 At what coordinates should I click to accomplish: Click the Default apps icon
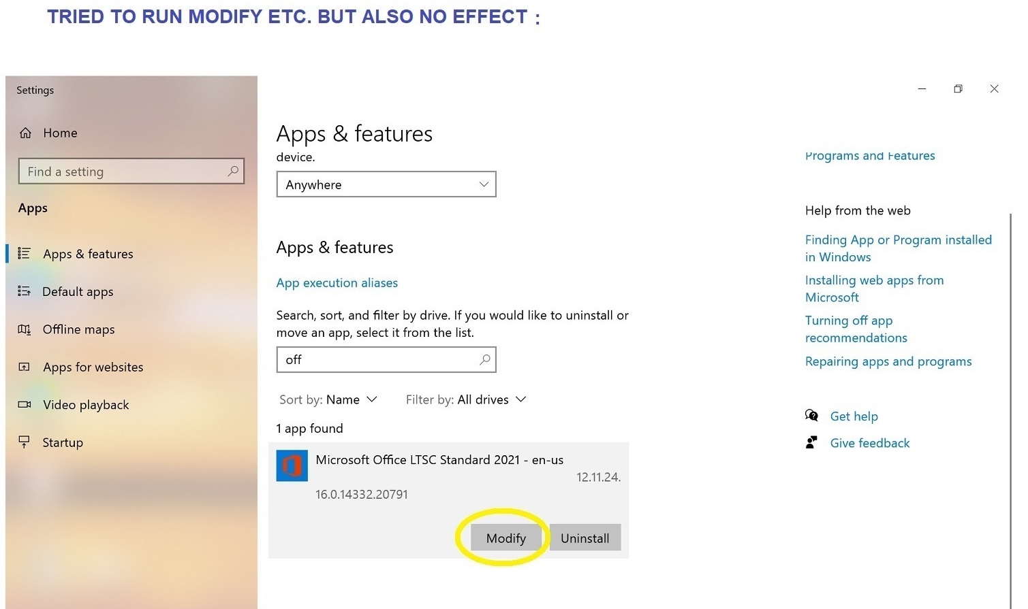24,291
